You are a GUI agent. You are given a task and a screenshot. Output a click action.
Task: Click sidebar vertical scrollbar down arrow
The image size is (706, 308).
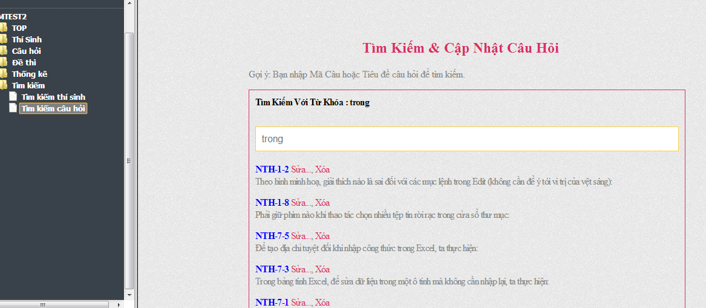(x=129, y=295)
